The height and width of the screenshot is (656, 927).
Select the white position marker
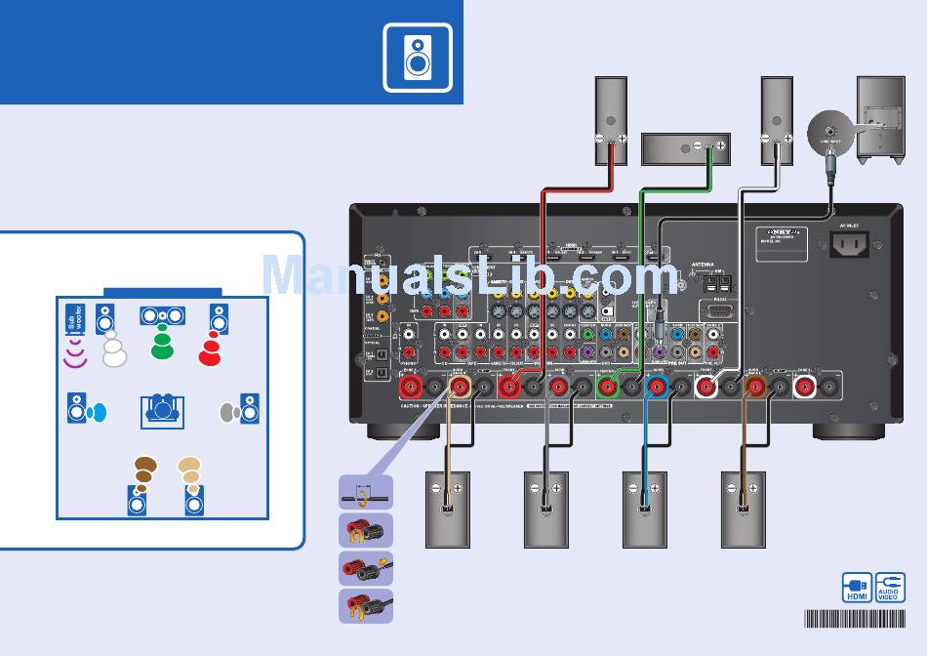point(114,349)
